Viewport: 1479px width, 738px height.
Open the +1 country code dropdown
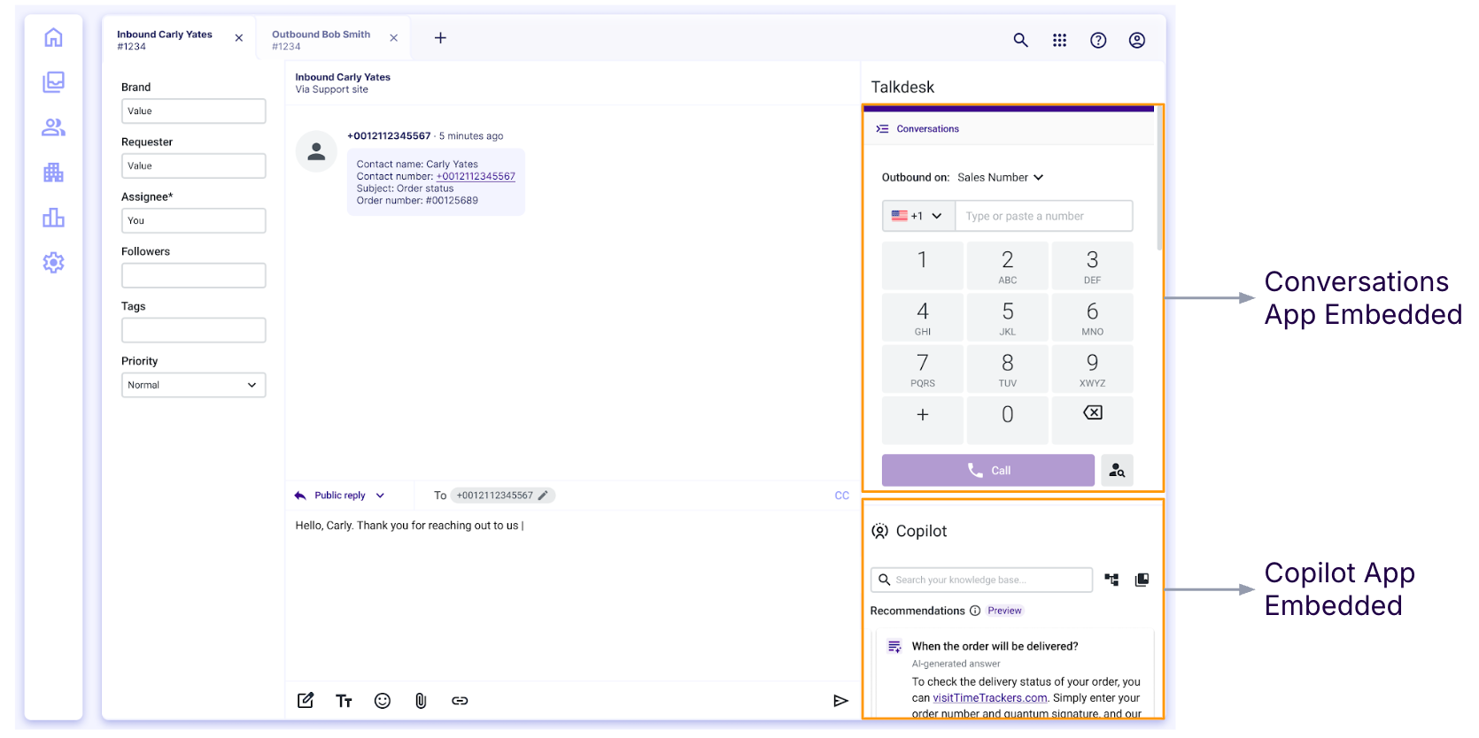918,216
